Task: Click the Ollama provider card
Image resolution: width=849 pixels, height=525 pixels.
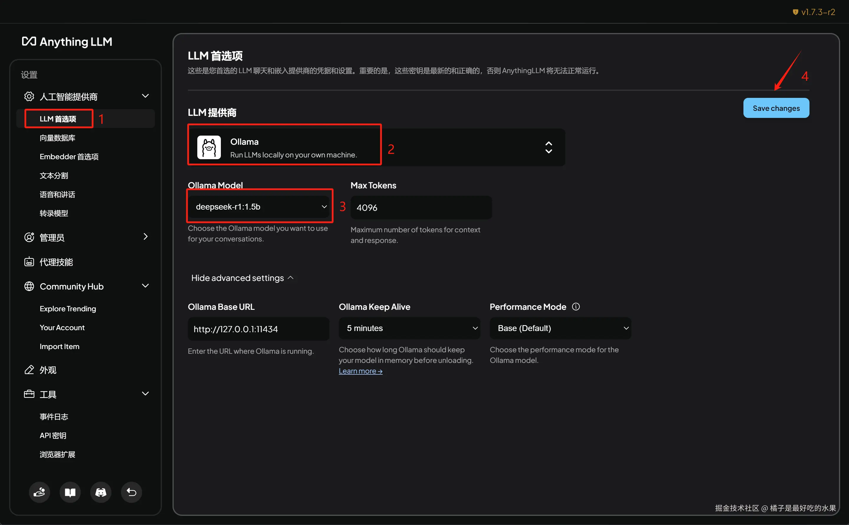Action: click(x=377, y=147)
